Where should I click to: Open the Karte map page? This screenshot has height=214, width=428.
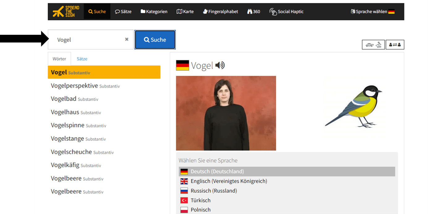[185, 12]
